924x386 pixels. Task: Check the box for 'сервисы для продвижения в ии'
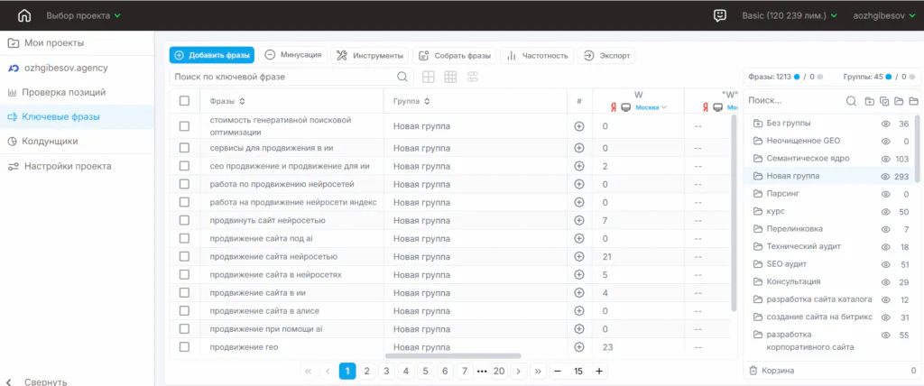184,148
